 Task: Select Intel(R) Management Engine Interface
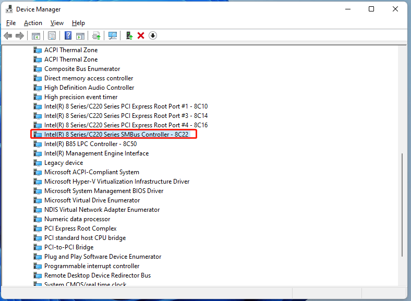click(96, 153)
